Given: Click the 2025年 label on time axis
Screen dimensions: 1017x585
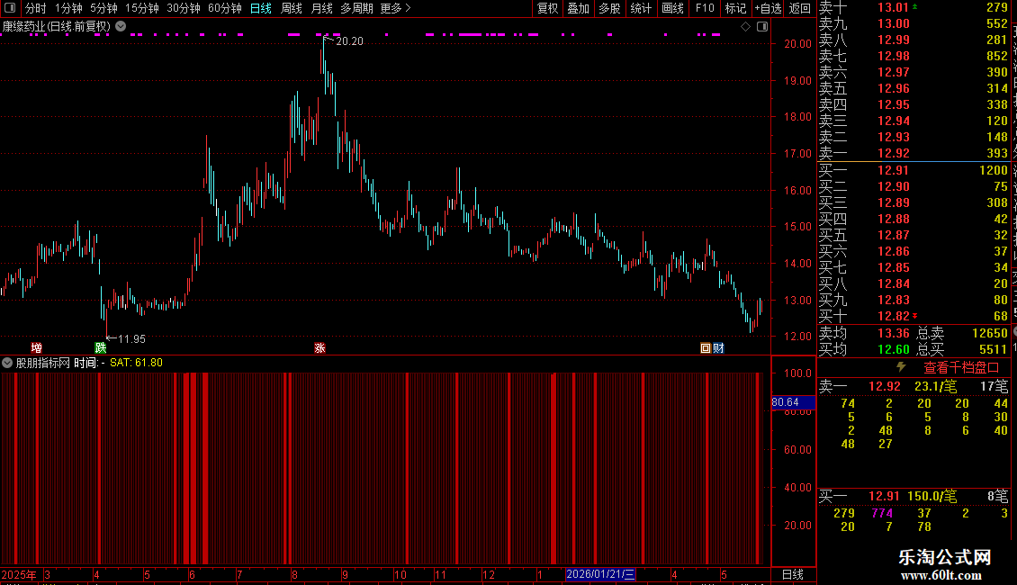Looking at the screenshot, I should click(x=19, y=574).
